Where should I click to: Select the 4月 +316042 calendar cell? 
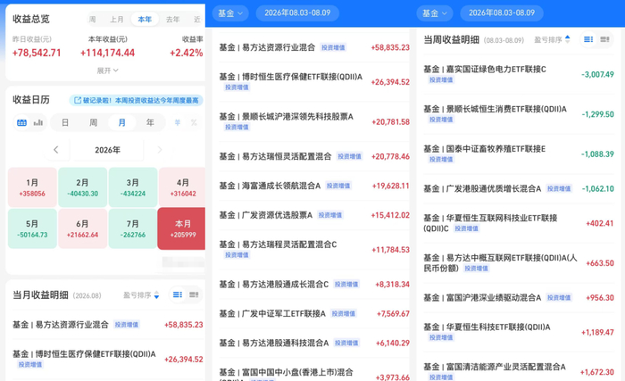pyautogui.click(x=182, y=187)
